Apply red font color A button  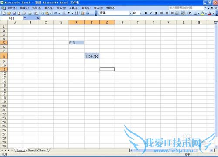(x=210, y=13)
